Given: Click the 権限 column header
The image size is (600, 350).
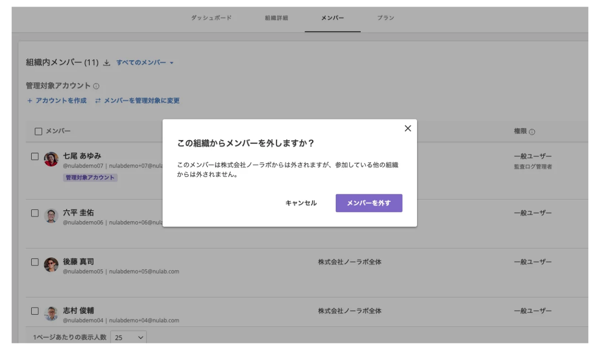Looking at the screenshot, I should (x=520, y=132).
